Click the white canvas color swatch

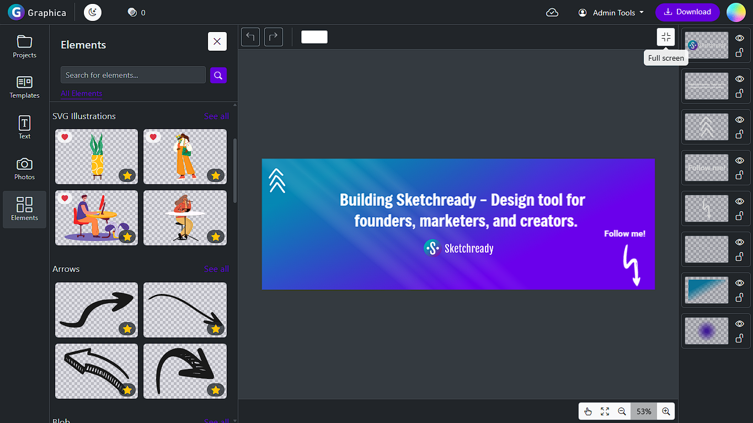[314, 37]
